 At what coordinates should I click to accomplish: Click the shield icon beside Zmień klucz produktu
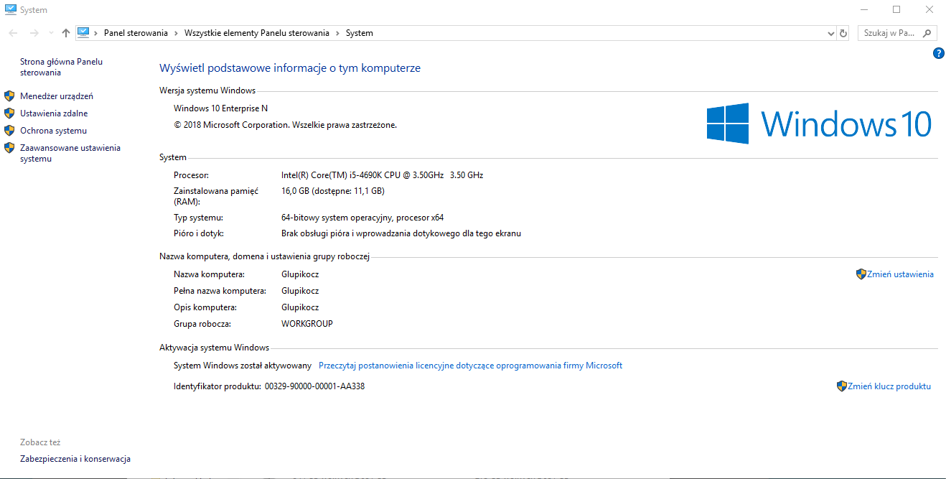841,386
